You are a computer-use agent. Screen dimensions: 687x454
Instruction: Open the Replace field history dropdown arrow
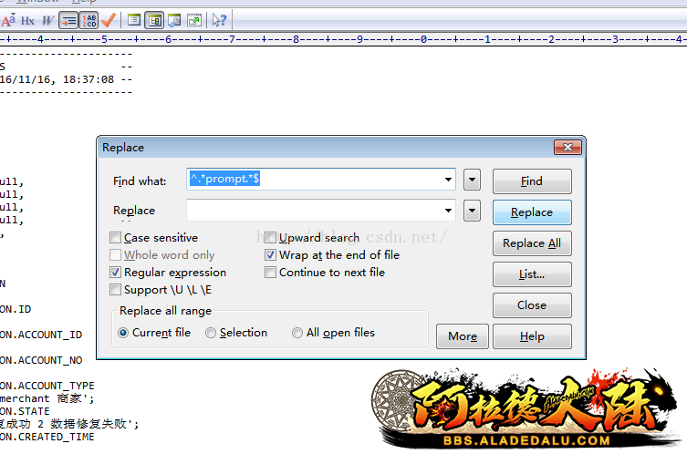[448, 211]
